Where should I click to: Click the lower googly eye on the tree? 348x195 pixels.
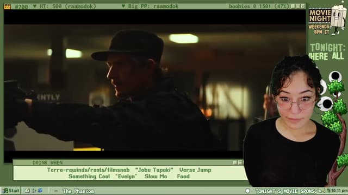point(325,103)
